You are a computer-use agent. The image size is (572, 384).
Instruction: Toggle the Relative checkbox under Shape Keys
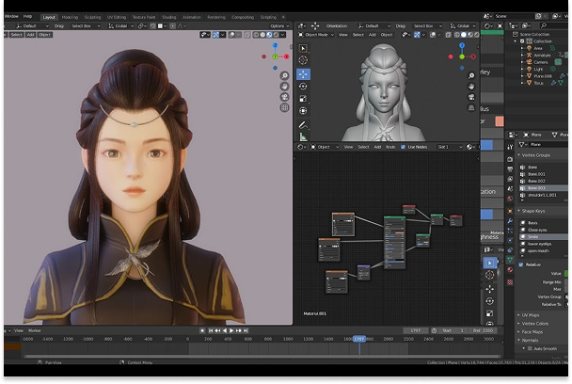(522, 264)
